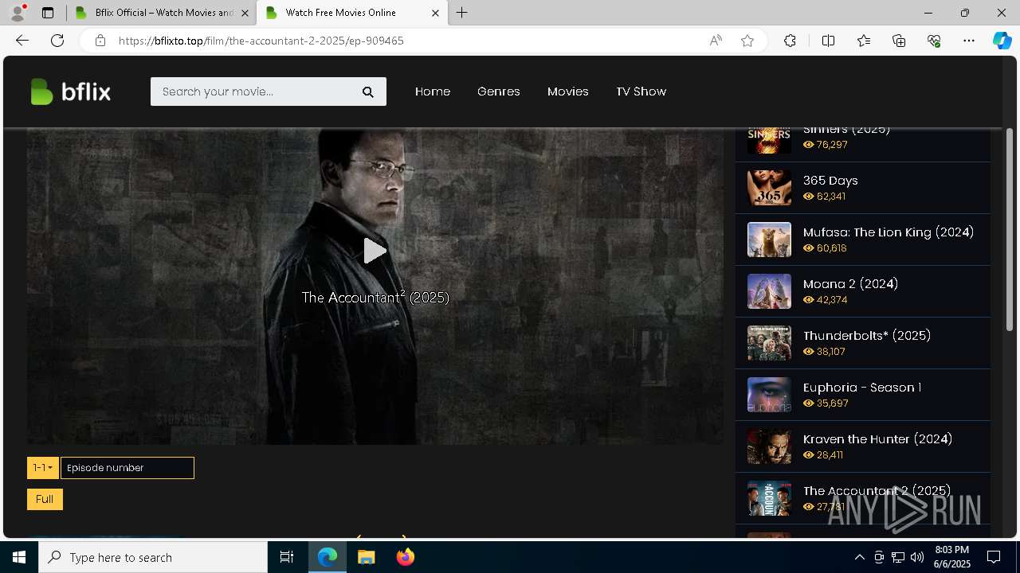The height and width of the screenshot is (573, 1020).
Task: Click the Thunderbolts poster thumbnail
Action: click(769, 343)
